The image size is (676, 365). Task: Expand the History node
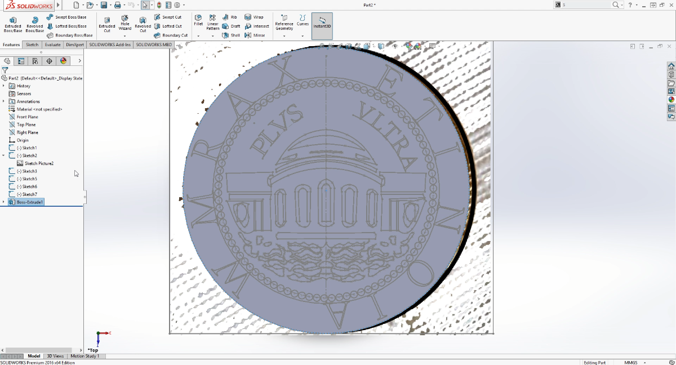point(4,86)
